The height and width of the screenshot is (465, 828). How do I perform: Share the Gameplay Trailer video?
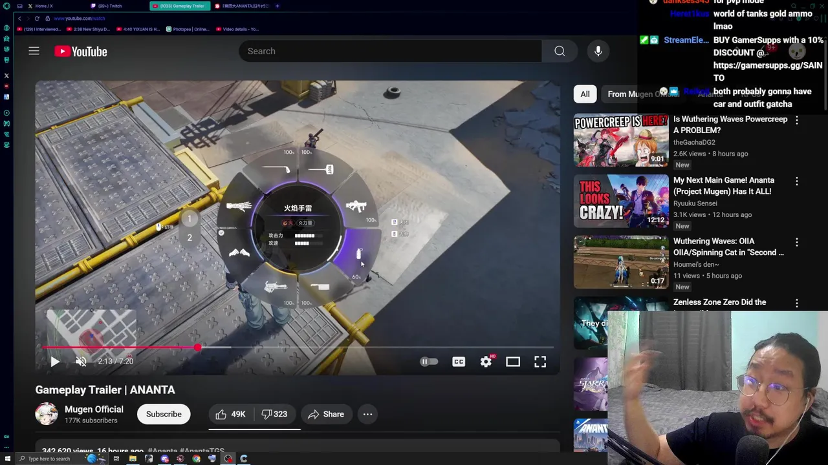click(x=326, y=414)
